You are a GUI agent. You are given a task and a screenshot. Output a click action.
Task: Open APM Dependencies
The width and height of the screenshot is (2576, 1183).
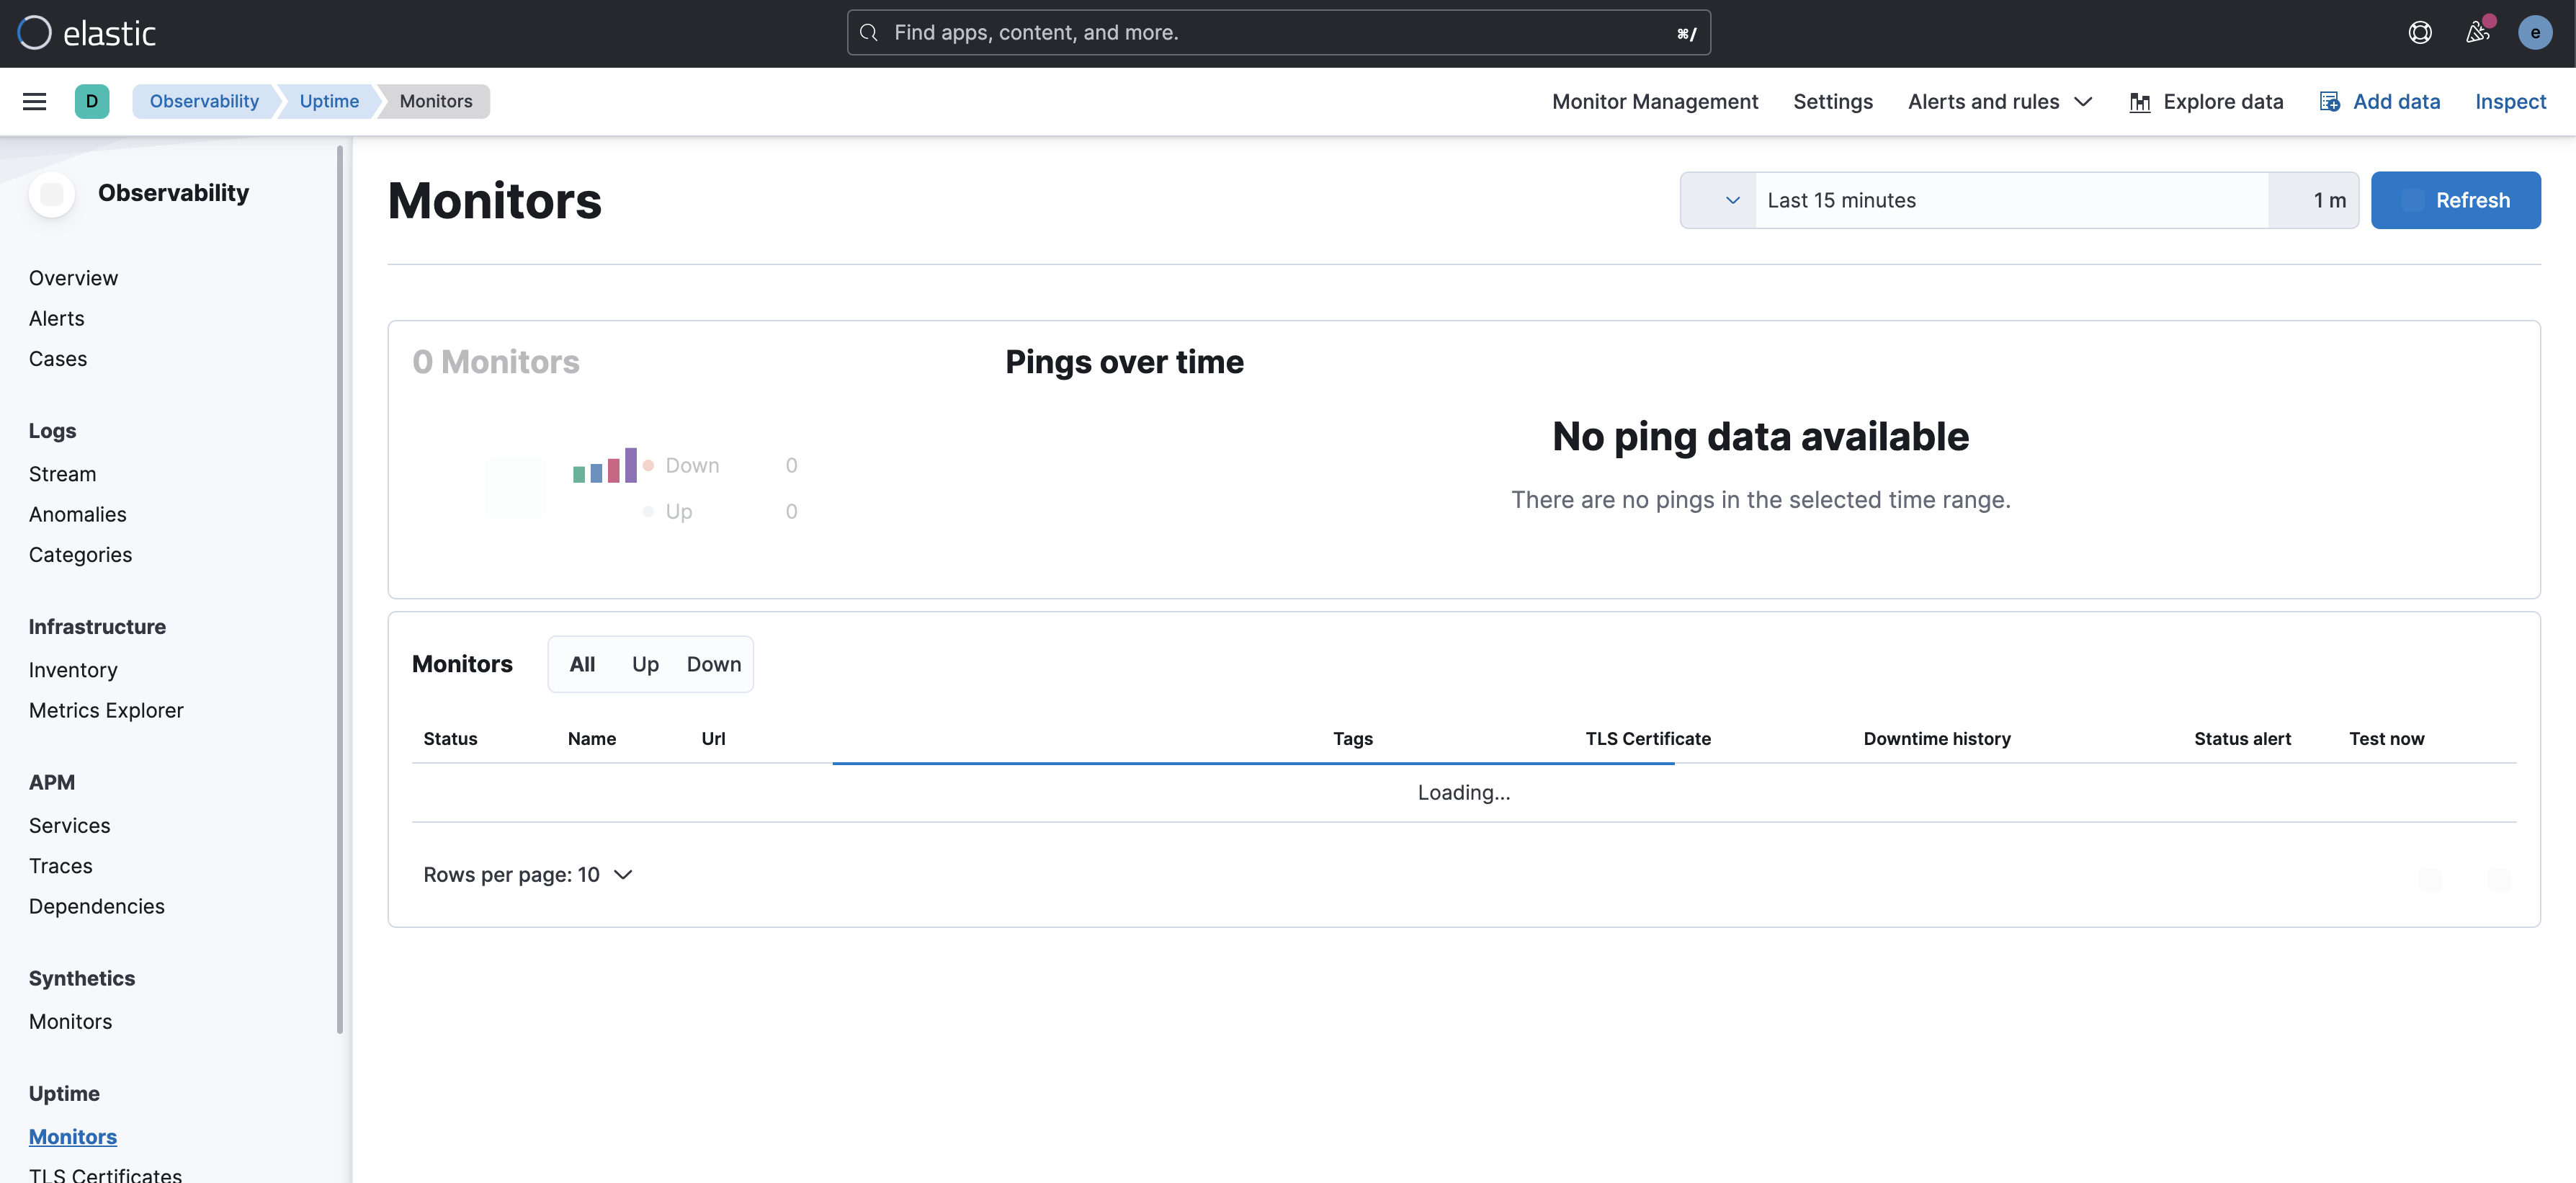[96, 906]
